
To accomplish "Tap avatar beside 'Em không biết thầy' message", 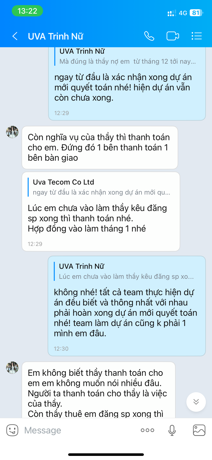I will pos(12,368).
